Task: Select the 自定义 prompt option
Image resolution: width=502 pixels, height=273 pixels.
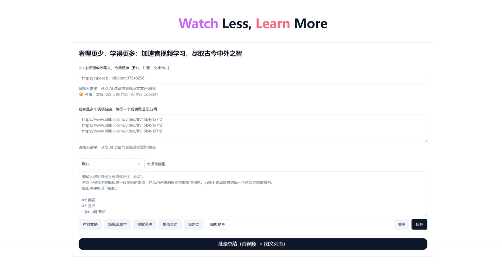Action: [193, 224]
